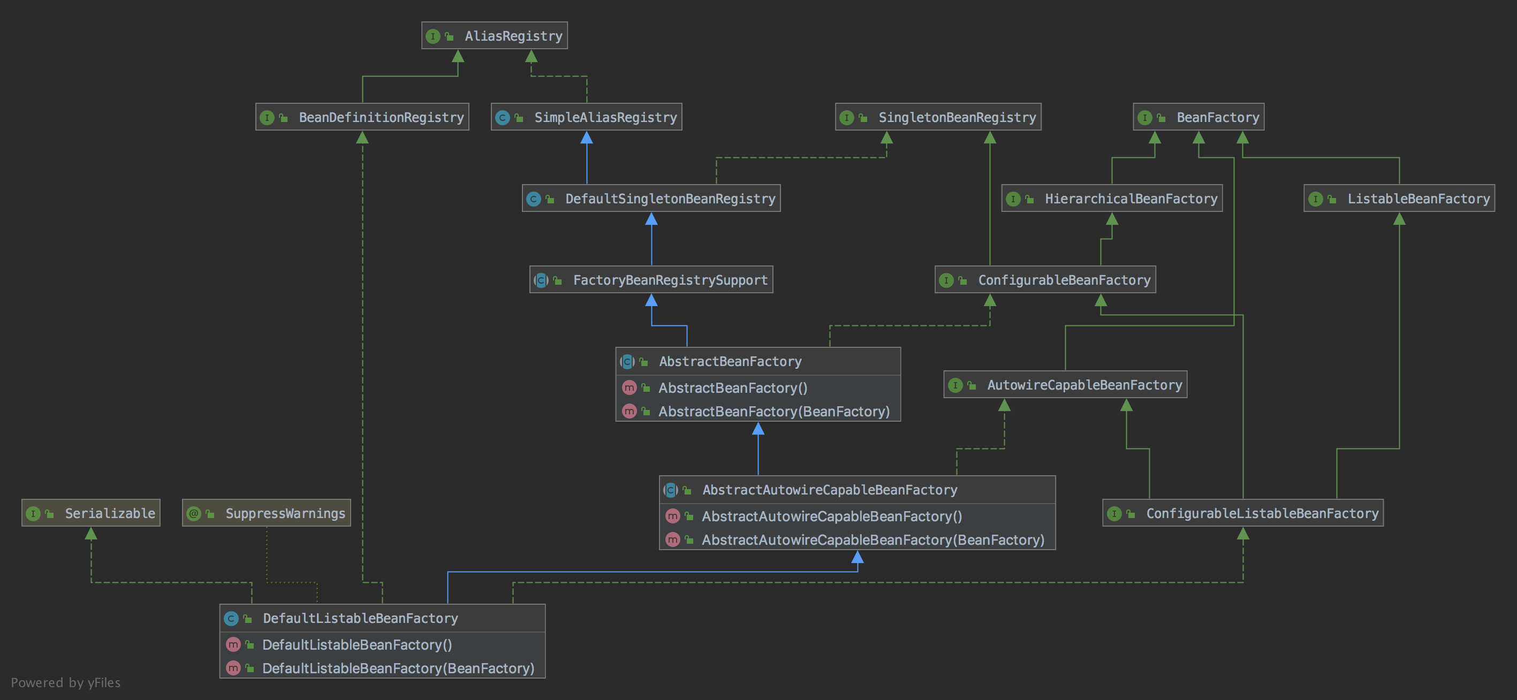Select the SimpleAliasRegistry node label
The width and height of the screenshot is (1517, 700).
pos(605,117)
